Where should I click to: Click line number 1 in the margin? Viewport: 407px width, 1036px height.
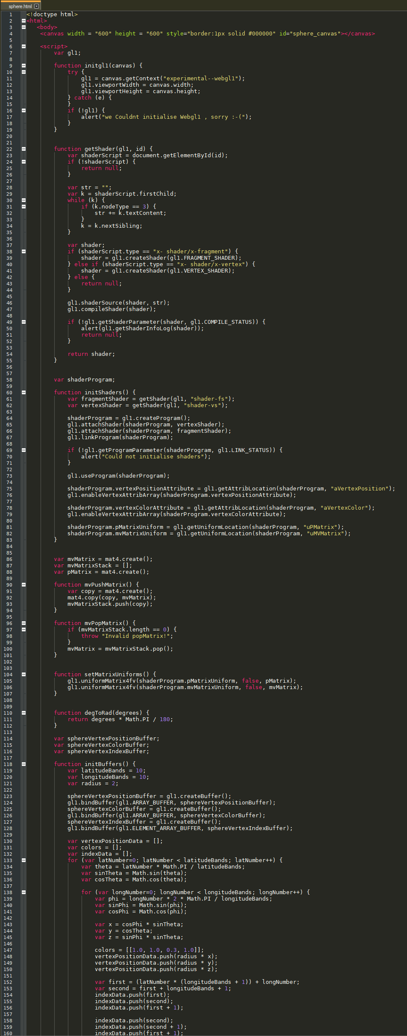pyautogui.click(x=11, y=14)
